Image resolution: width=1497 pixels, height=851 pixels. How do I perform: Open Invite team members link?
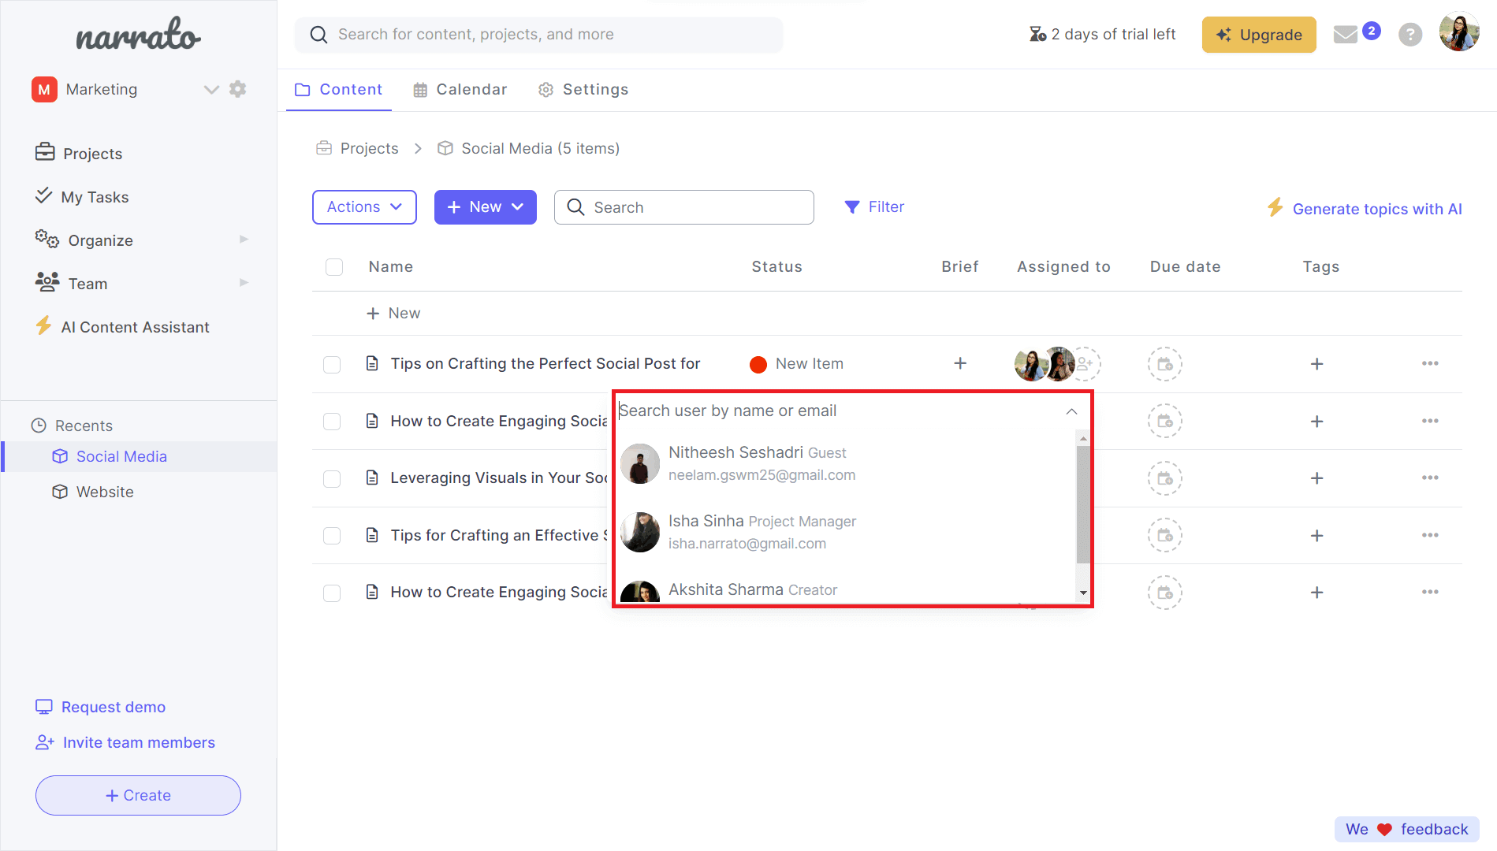[125, 743]
